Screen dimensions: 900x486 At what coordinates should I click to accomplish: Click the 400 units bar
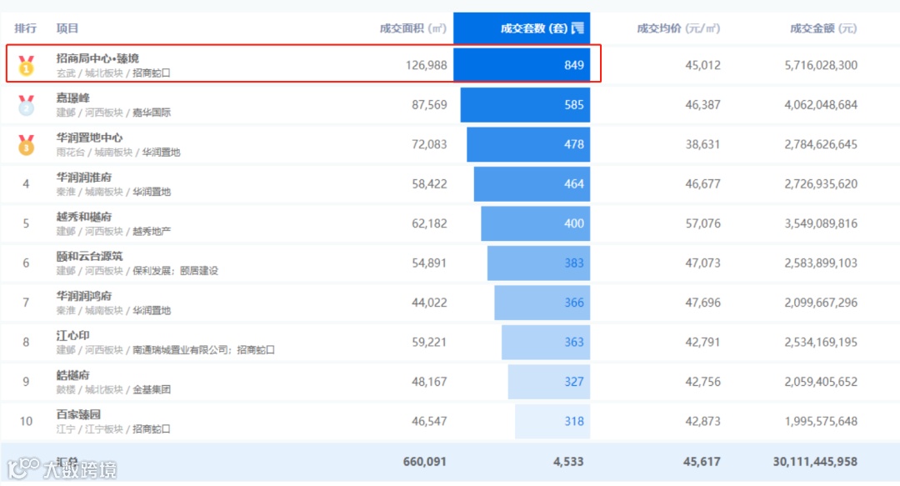pos(536,223)
